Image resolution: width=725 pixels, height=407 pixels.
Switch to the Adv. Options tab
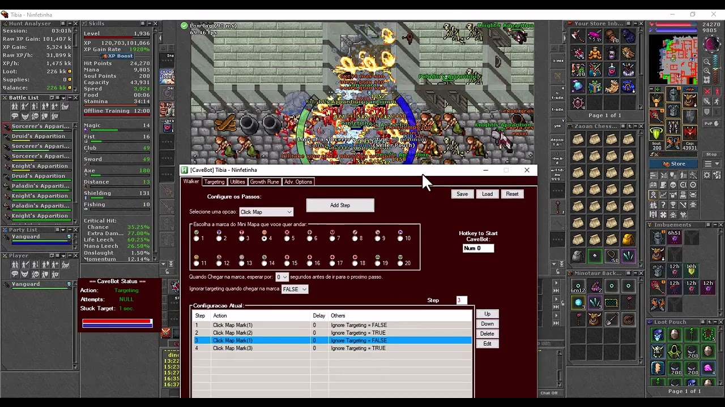[298, 182]
